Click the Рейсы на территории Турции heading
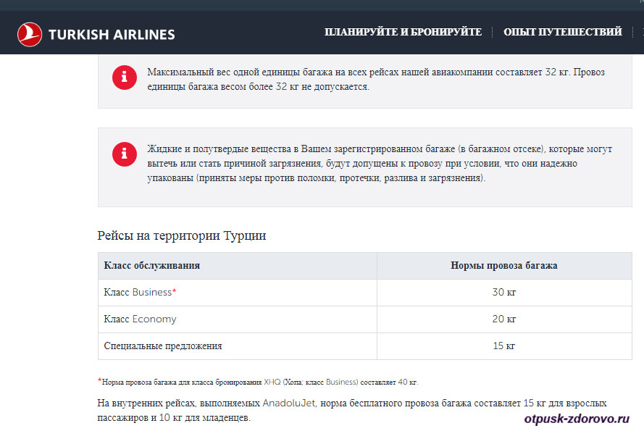644x431 pixels. point(182,236)
